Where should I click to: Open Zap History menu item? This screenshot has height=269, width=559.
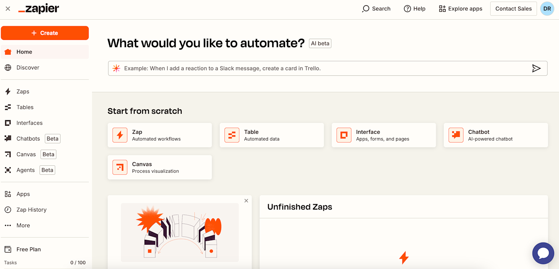coord(32,210)
